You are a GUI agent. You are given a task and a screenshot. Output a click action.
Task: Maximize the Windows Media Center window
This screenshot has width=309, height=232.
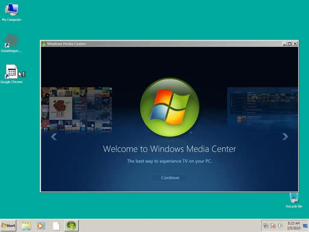pos(289,44)
